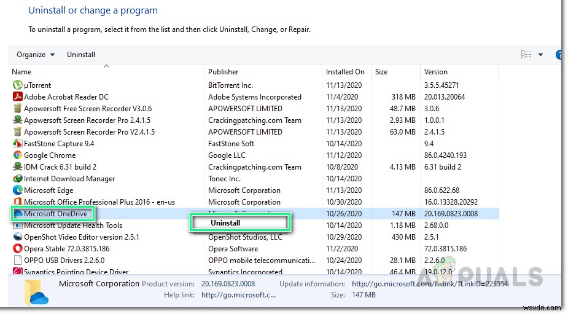Click the Tonec Inc. publisher cell
Viewport: 568px width, 314px height.
click(x=224, y=179)
